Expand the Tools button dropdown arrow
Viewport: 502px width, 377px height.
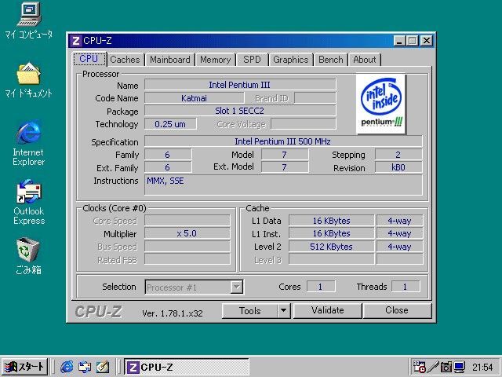(283, 311)
